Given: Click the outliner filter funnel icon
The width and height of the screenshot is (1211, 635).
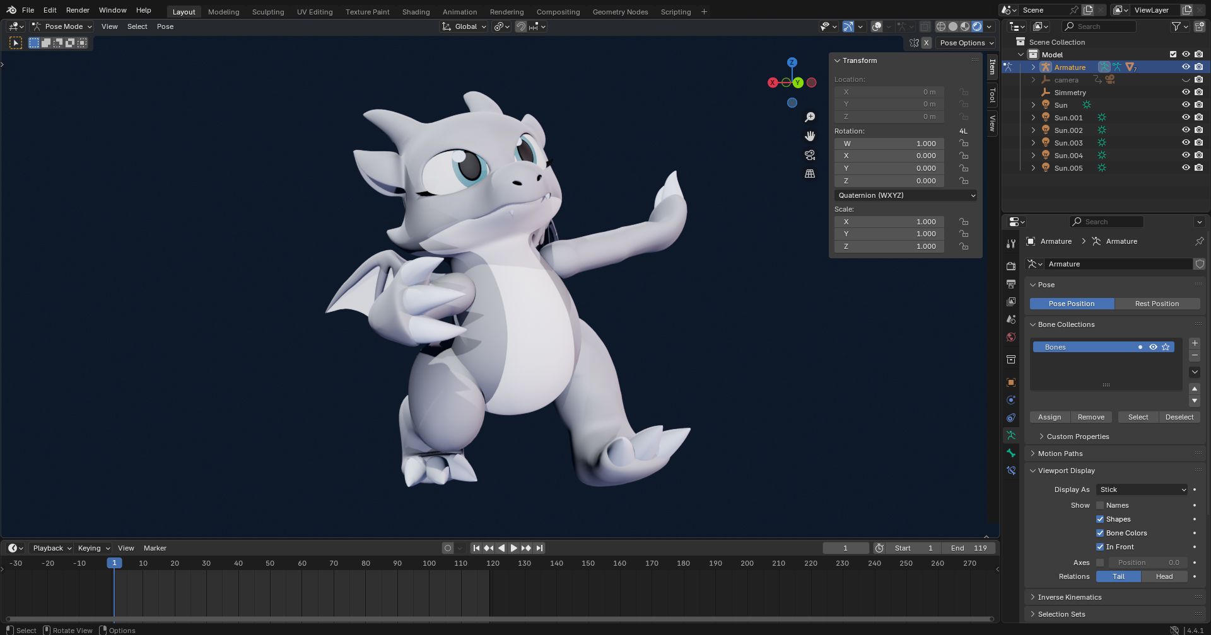Looking at the screenshot, I should [x=1176, y=26].
